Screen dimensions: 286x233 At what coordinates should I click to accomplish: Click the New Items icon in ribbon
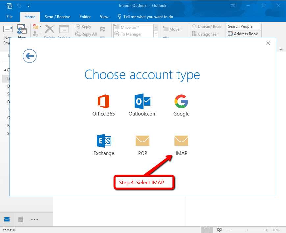pos(22,29)
